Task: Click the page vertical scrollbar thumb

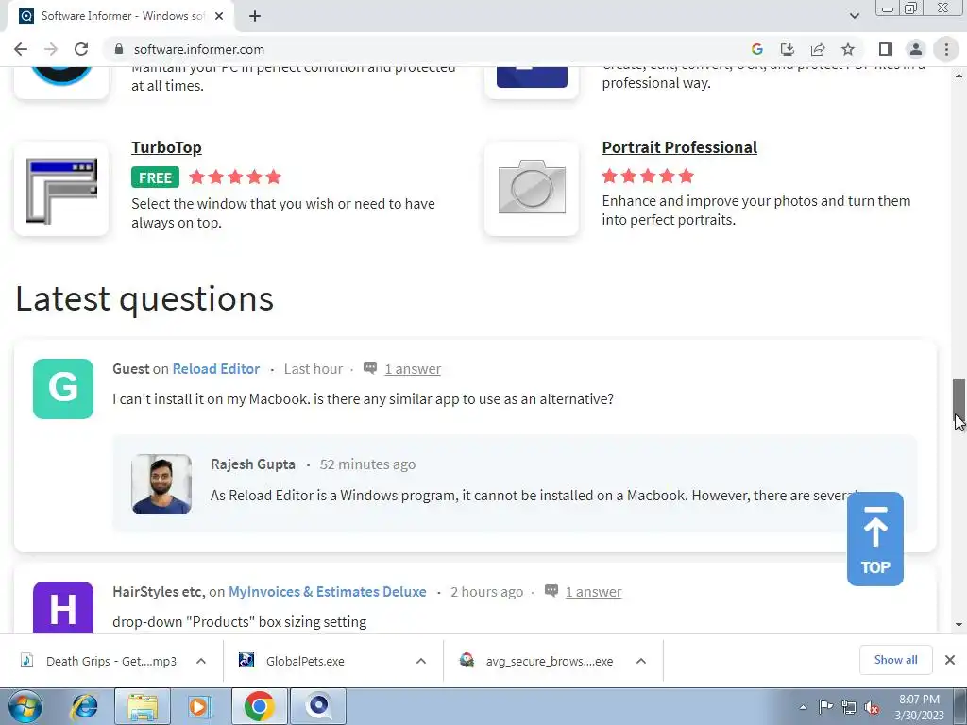Action: (959, 400)
